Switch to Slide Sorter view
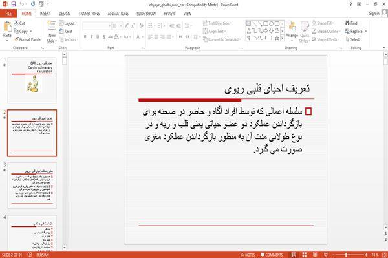Image resolution: width=388 pixels, height=258 pixels. (304, 255)
